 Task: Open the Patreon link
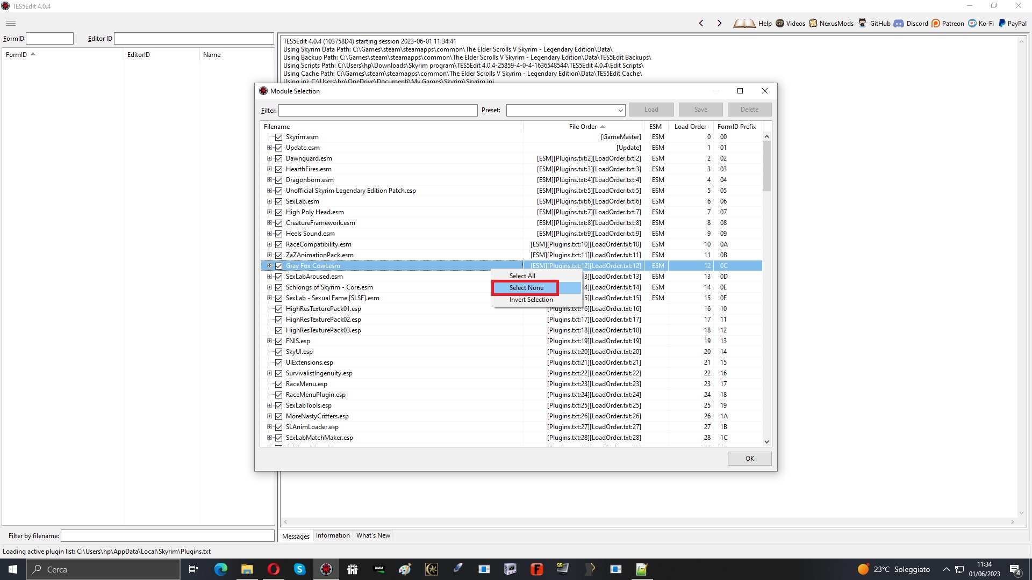[948, 23]
